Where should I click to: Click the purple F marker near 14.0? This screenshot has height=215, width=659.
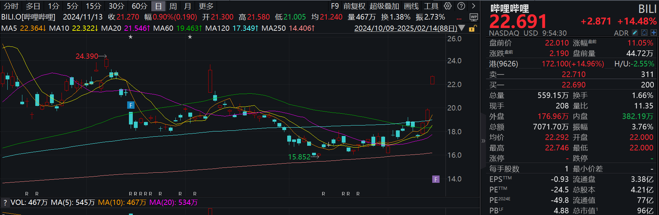pos(436,179)
